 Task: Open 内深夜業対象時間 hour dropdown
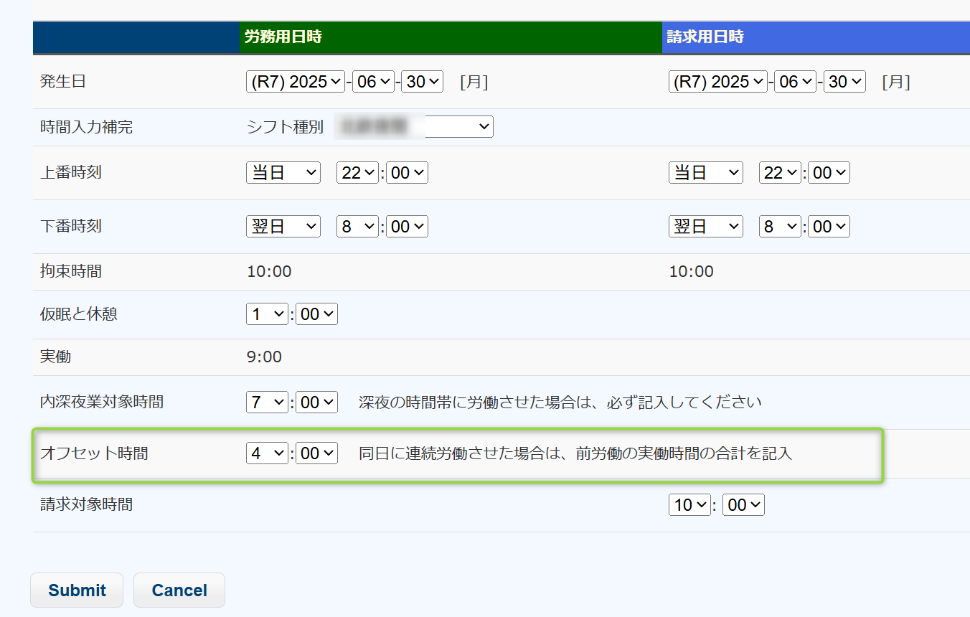[x=267, y=402]
